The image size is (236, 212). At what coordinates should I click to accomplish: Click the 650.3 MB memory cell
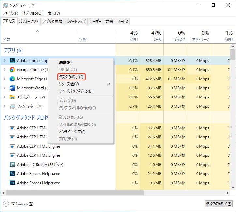pyautogui.click(x=152, y=70)
